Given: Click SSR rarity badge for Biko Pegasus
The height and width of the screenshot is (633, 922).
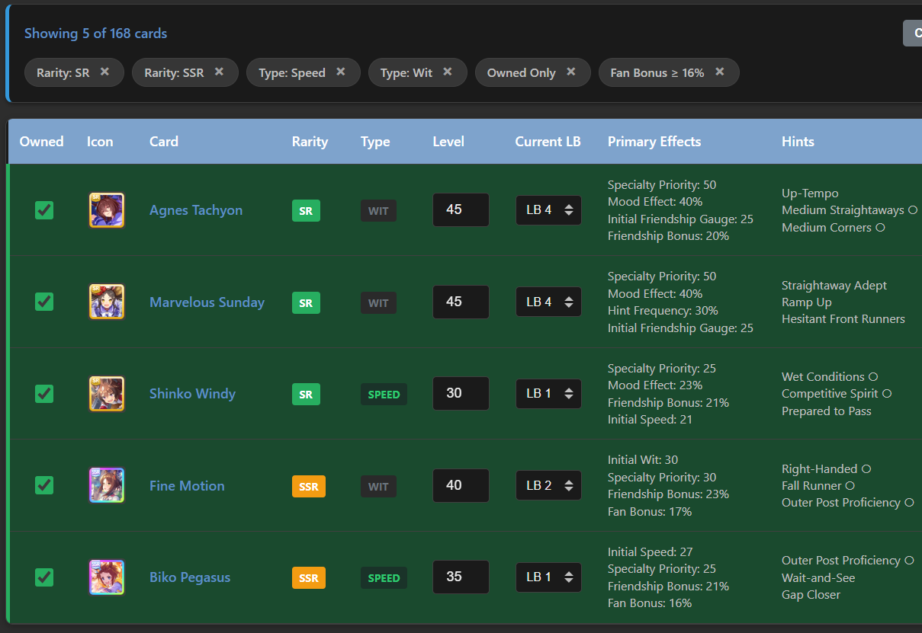Looking at the screenshot, I should pos(309,577).
